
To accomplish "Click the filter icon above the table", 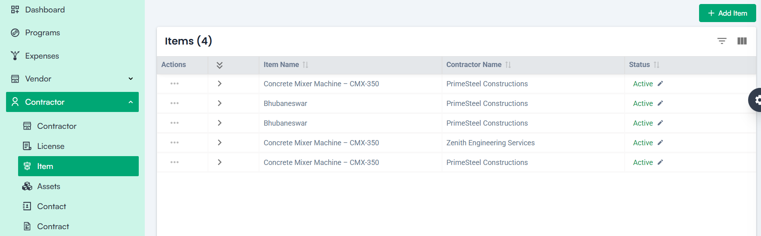I will 722,41.
